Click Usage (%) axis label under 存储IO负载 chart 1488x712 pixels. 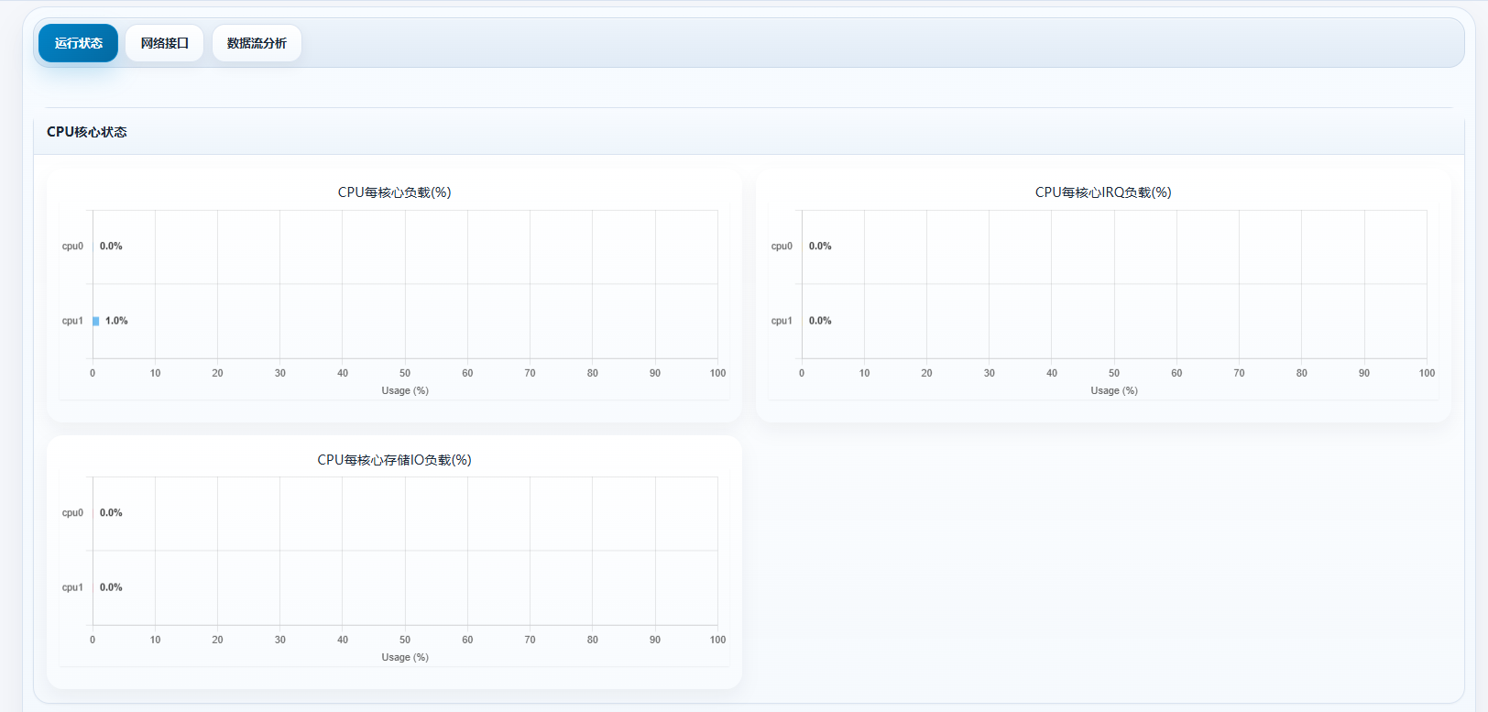point(405,657)
